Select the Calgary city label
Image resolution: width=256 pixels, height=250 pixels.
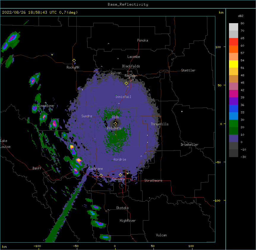pos(118,179)
